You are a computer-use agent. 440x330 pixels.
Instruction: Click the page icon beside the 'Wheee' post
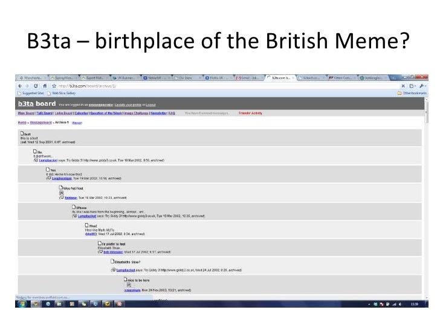pos(74,207)
